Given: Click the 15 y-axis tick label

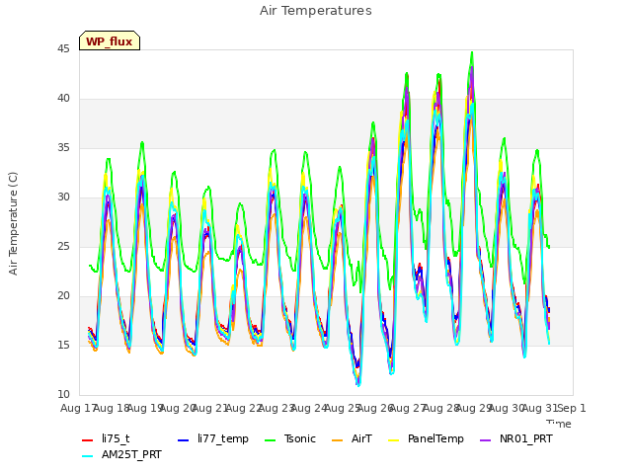Looking at the screenshot, I should tap(63, 346).
